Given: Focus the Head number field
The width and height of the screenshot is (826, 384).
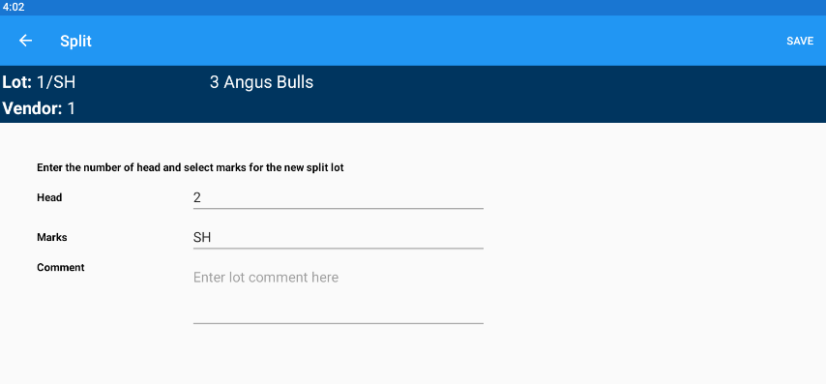Looking at the screenshot, I should (x=339, y=197).
